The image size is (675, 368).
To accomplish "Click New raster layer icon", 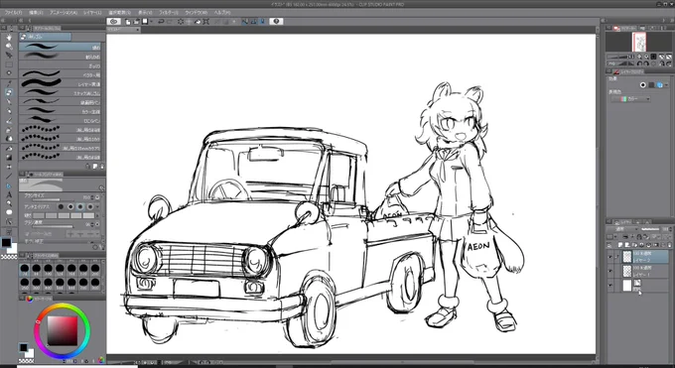I will coord(620,244).
